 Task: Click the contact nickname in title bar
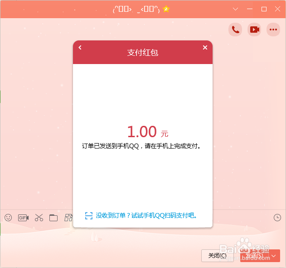136,9
